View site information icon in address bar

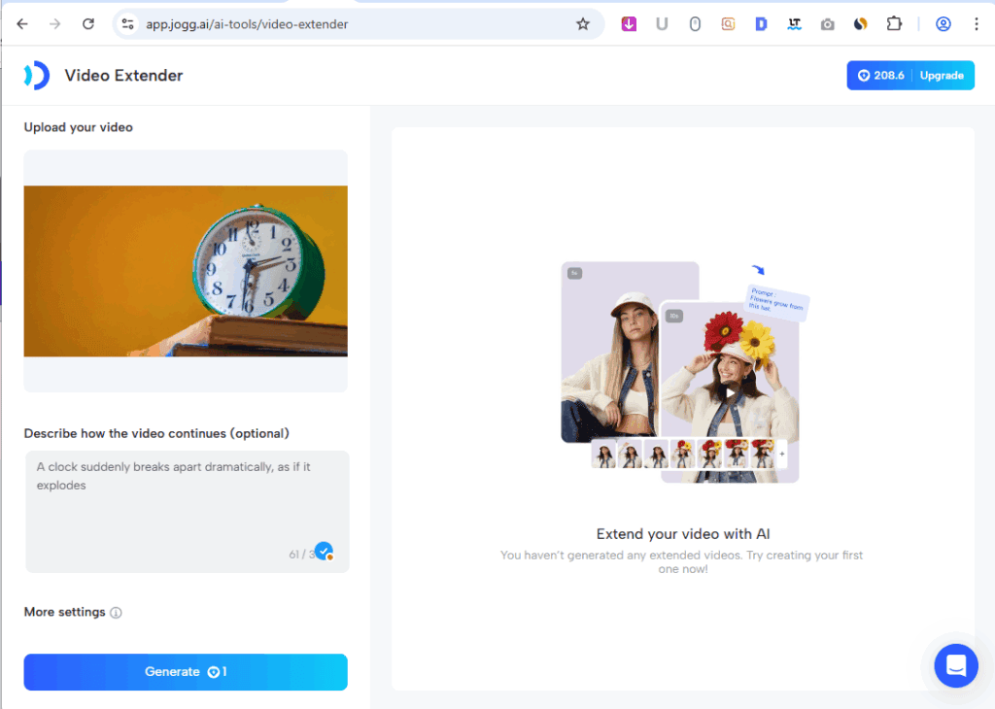(x=127, y=24)
